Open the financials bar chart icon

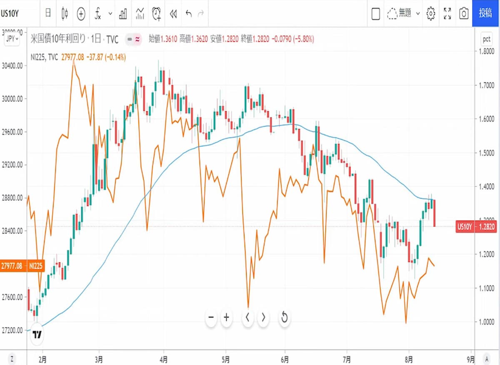point(123,13)
